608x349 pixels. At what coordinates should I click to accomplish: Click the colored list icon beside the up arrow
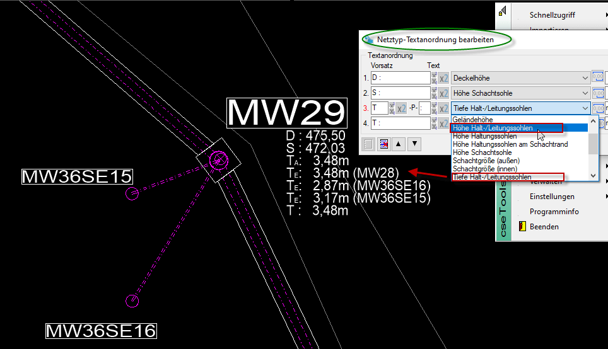(383, 144)
